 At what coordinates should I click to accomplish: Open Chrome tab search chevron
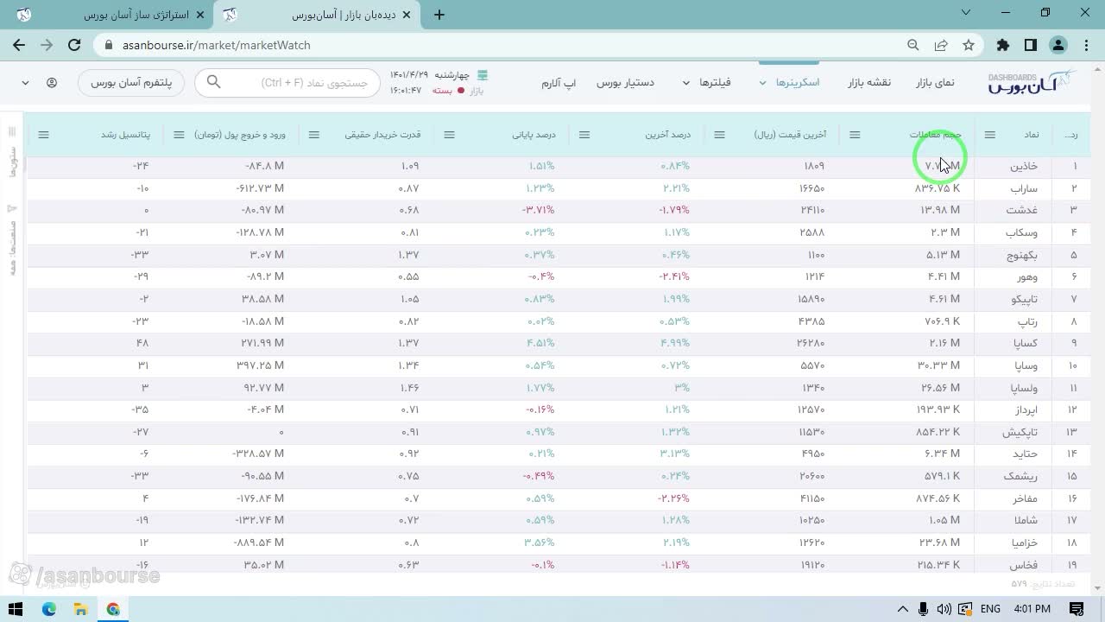point(968,13)
